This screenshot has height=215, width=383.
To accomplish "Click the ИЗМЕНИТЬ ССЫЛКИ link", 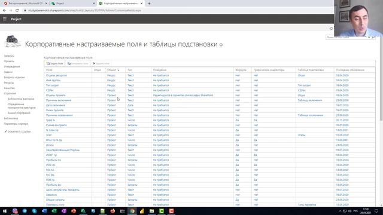I will click(19, 131).
